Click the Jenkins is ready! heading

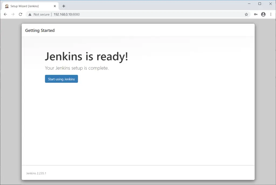tap(86, 56)
